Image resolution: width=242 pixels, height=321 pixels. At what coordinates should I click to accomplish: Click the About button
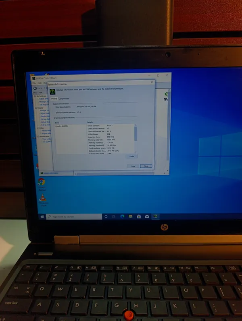coord(131,156)
